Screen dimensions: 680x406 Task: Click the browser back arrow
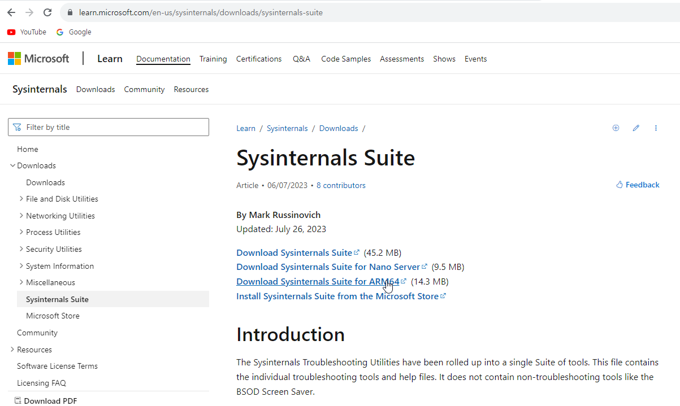coord(11,12)
